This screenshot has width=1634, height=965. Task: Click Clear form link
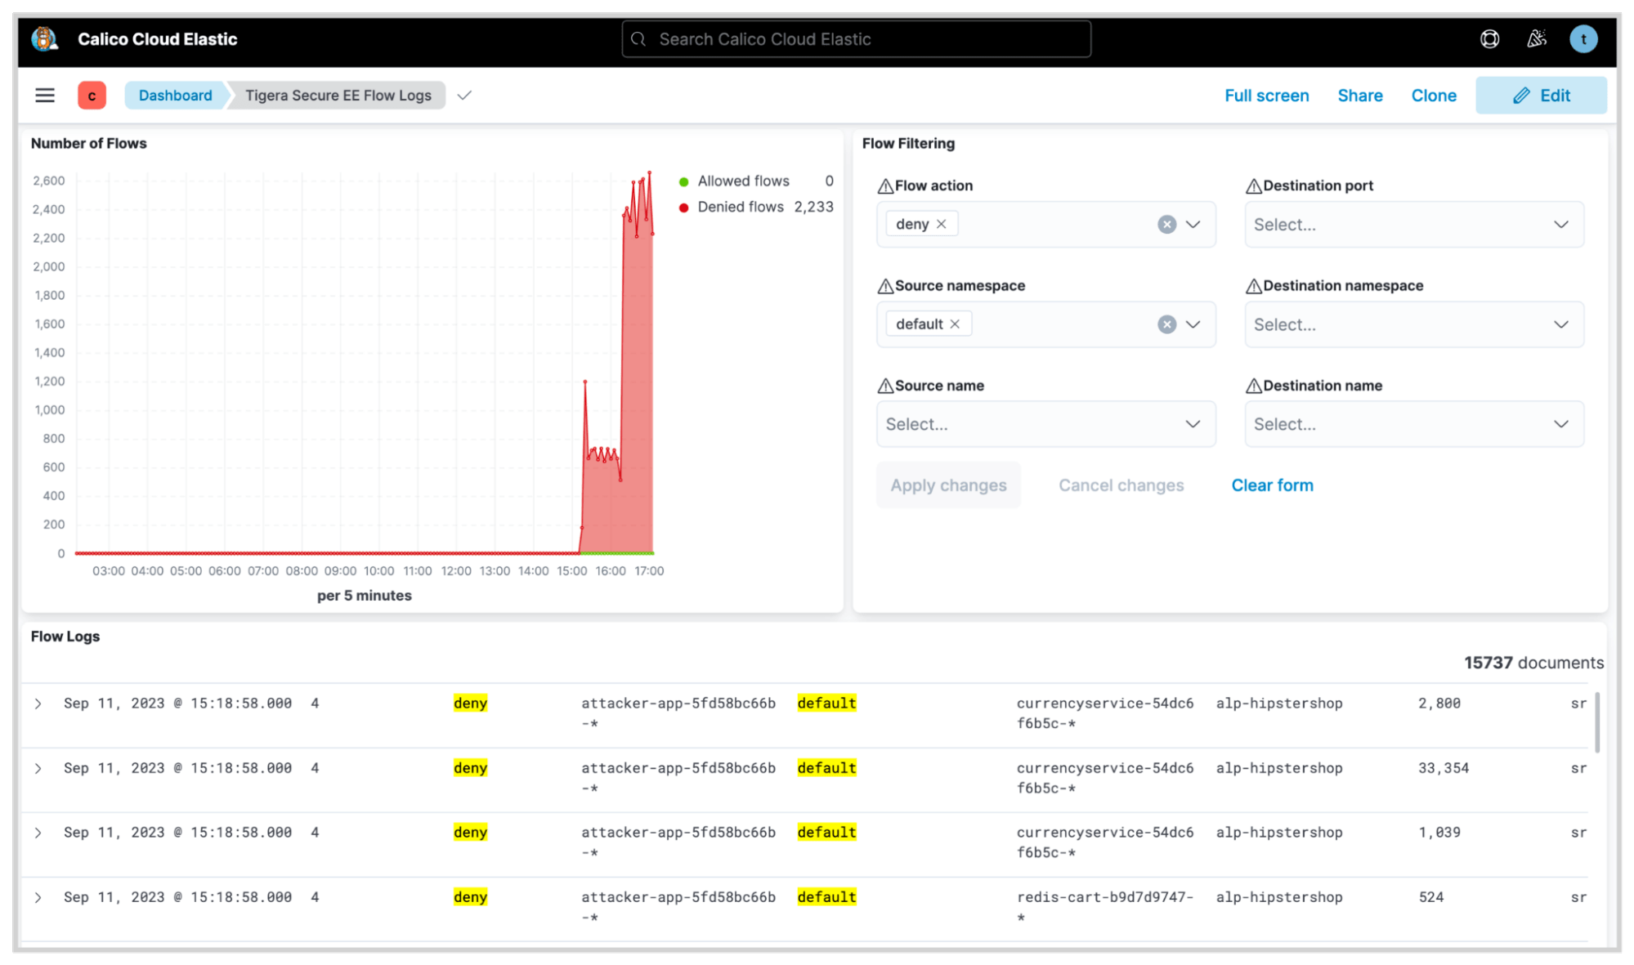pos(1272,485)
